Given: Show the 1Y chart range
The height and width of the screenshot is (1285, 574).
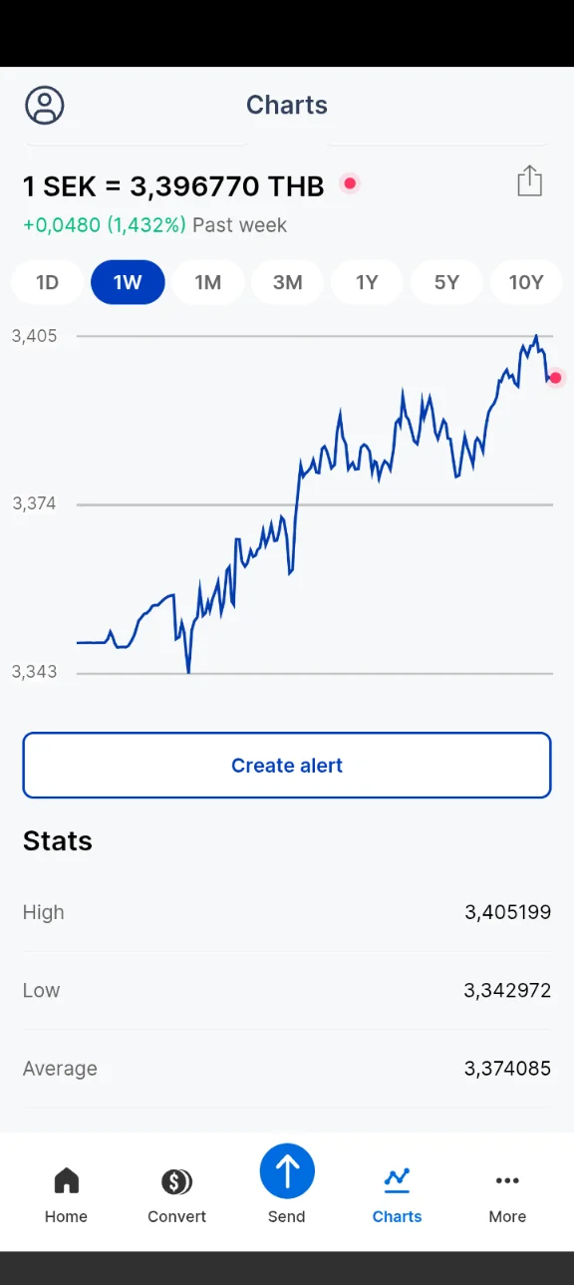Looking at the screenshot, I should (367, 282).
